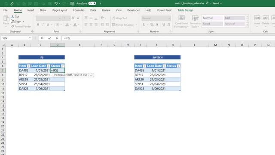Open the Table Design tab

tap(185, 10)
